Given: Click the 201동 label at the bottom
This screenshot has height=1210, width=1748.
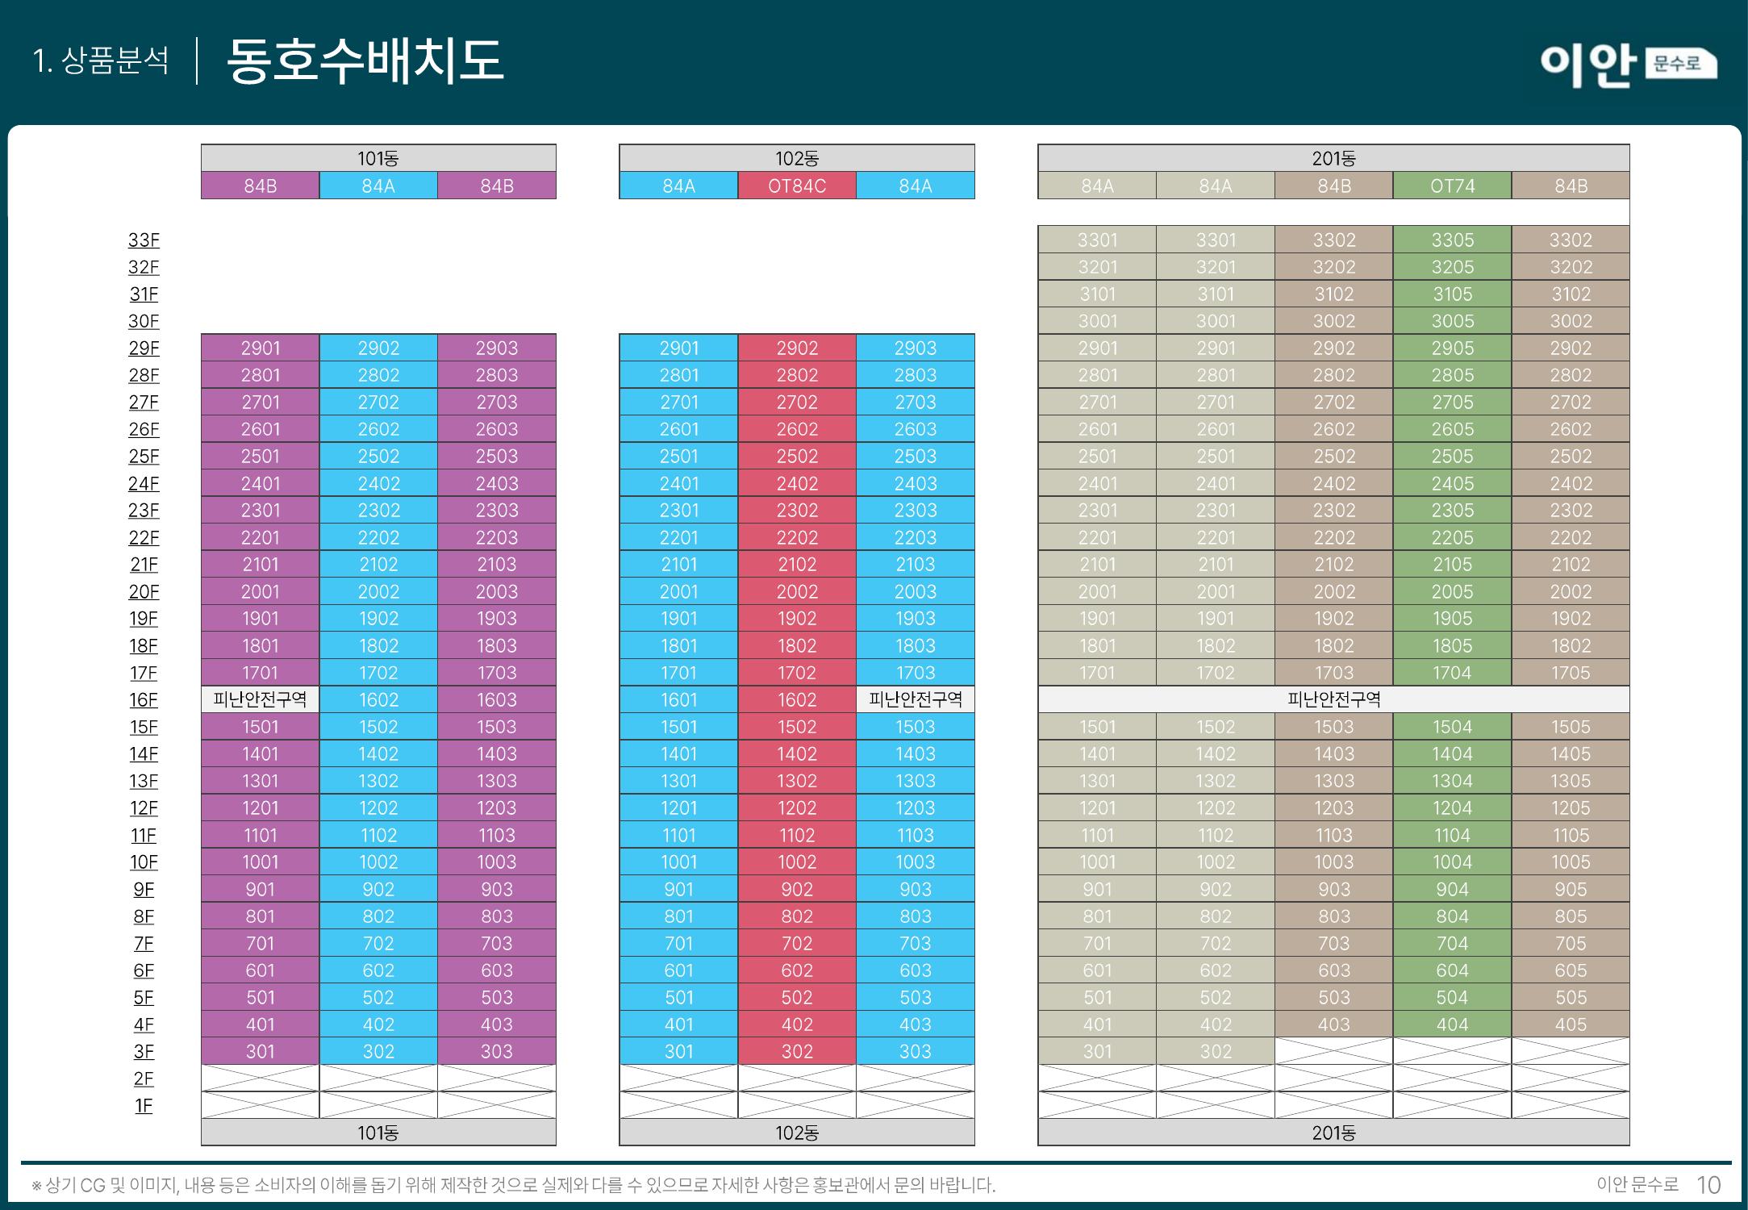Looking at the screenshot, I should (1333, 1133).
